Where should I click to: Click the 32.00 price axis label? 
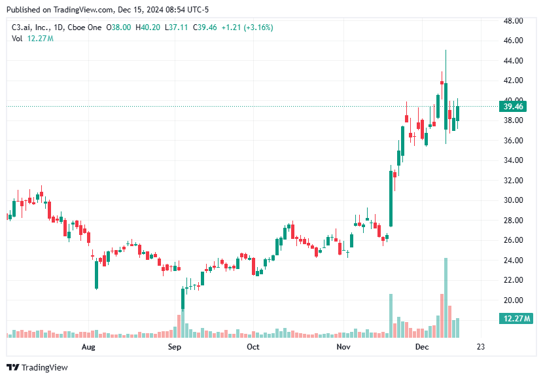tap(513, 181)
